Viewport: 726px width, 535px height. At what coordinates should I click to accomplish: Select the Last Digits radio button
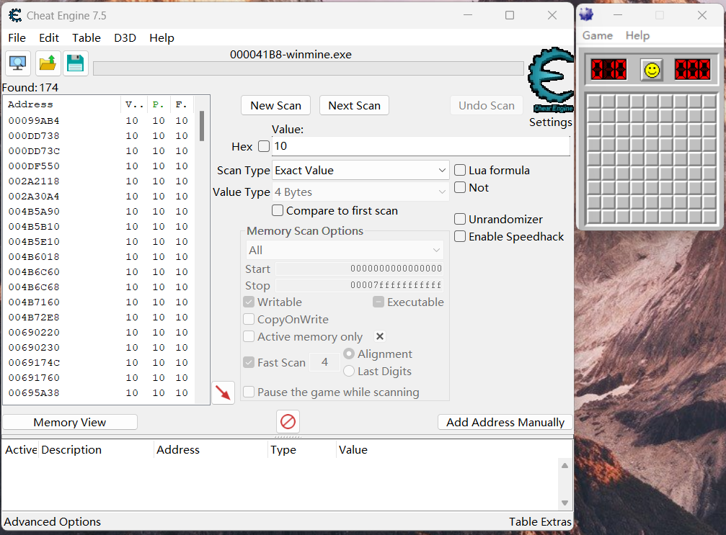click(349, 372)
